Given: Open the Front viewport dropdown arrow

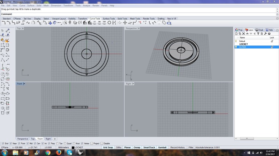Looking at the screenshot, I should coord(24,84).
